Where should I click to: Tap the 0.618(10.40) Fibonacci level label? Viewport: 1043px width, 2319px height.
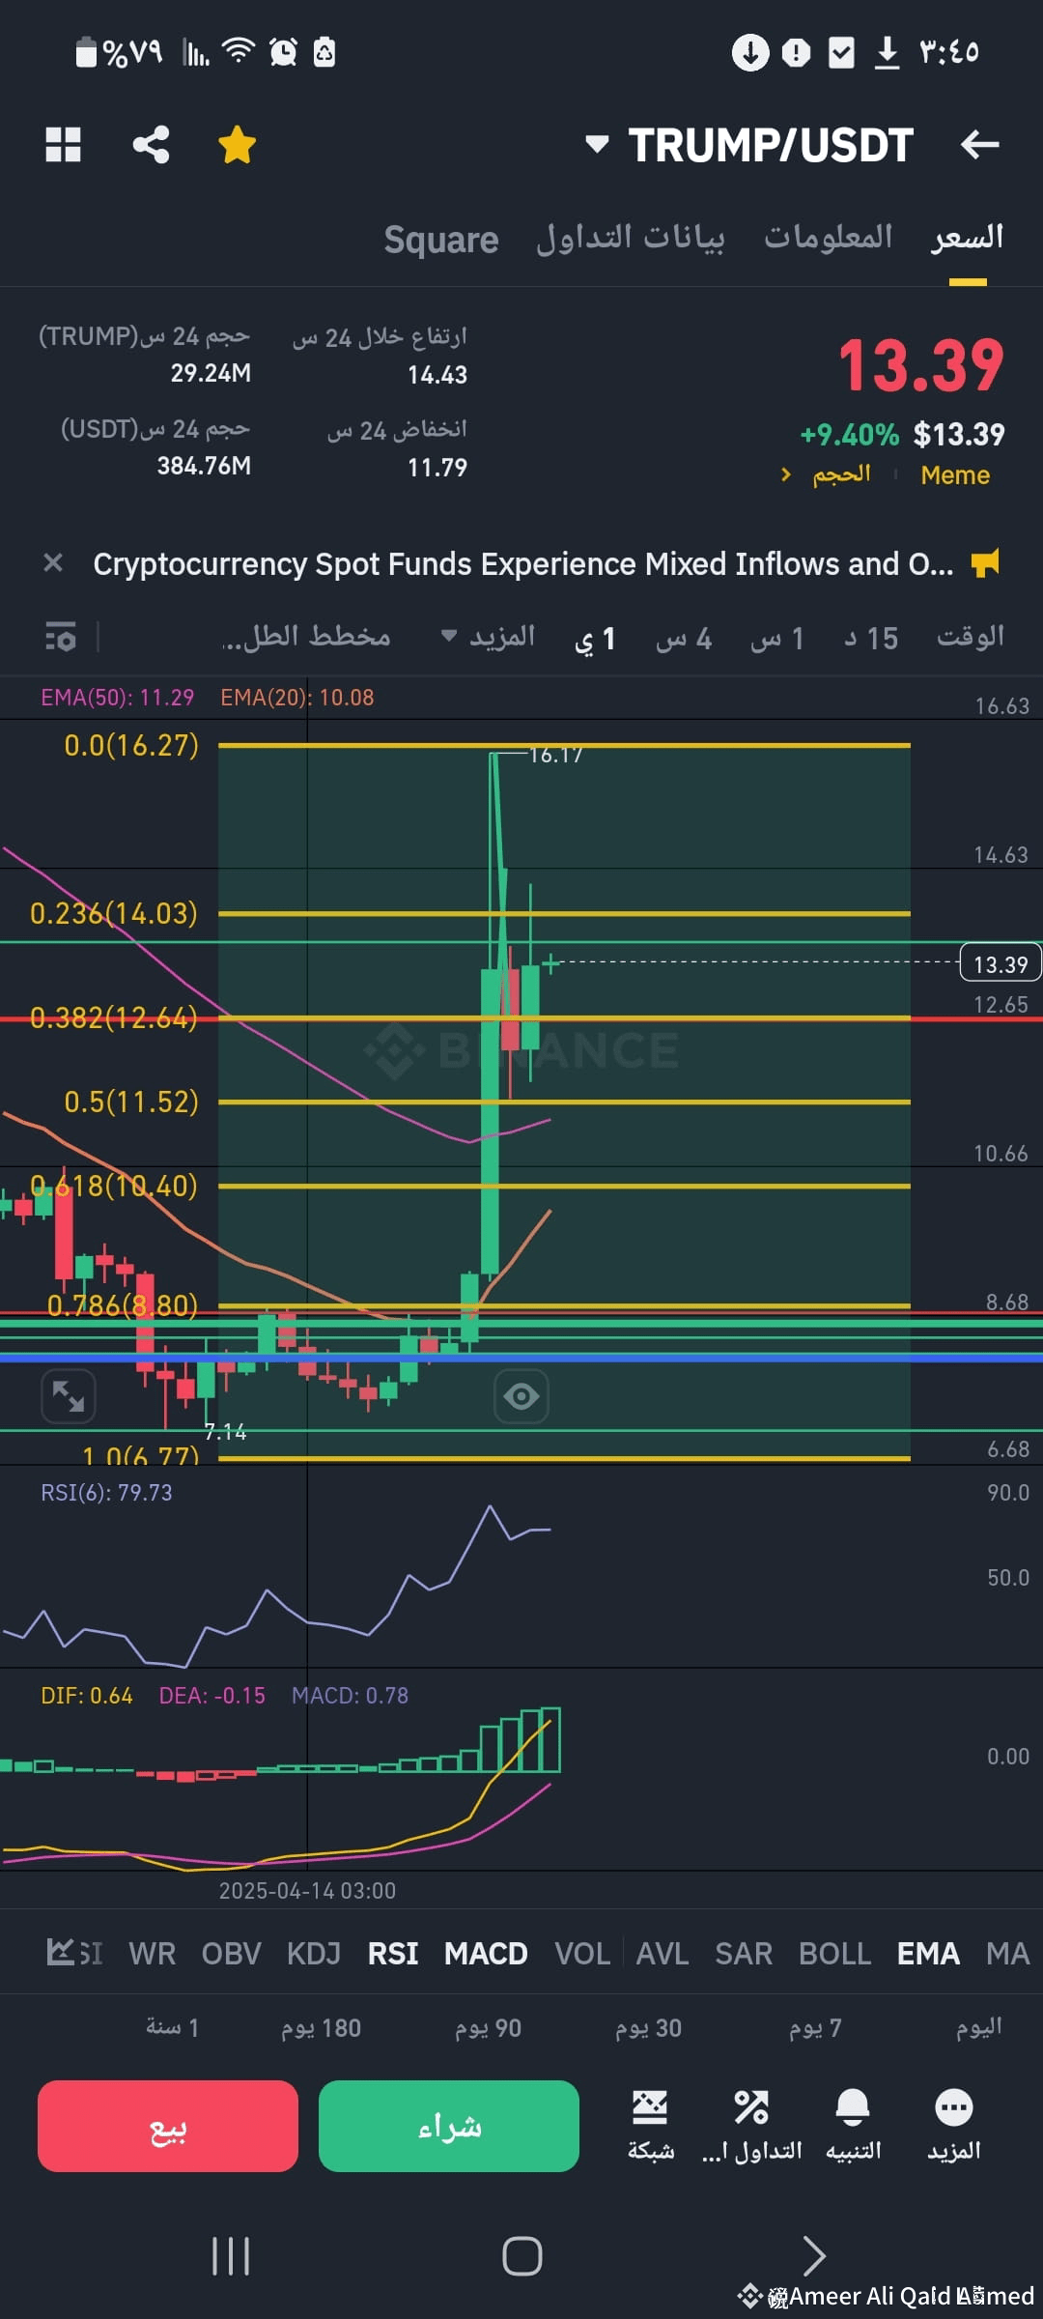(x=114, y=1186)
